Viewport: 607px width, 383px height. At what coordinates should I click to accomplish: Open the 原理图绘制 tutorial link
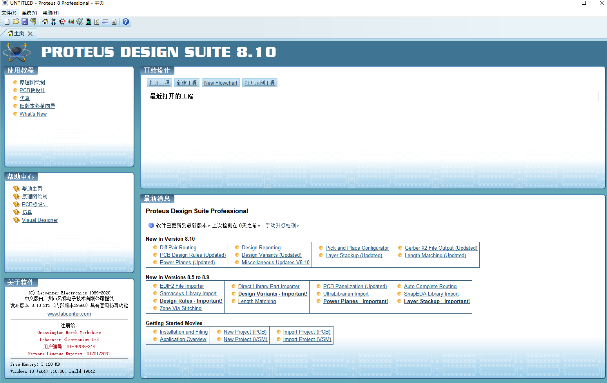click(32, 82)
